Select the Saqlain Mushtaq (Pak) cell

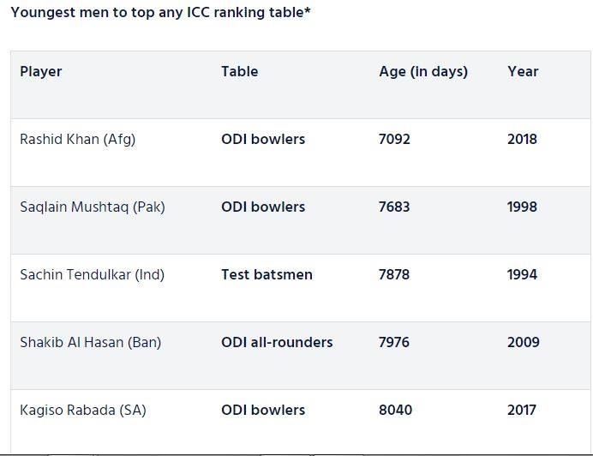pos(93,207)
